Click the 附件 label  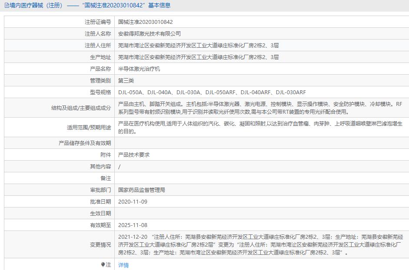106,155
